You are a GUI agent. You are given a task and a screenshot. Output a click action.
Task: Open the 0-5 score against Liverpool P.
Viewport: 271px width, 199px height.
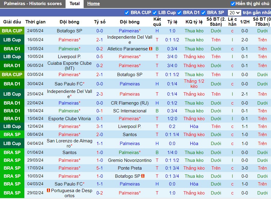[x=100, y=56]
